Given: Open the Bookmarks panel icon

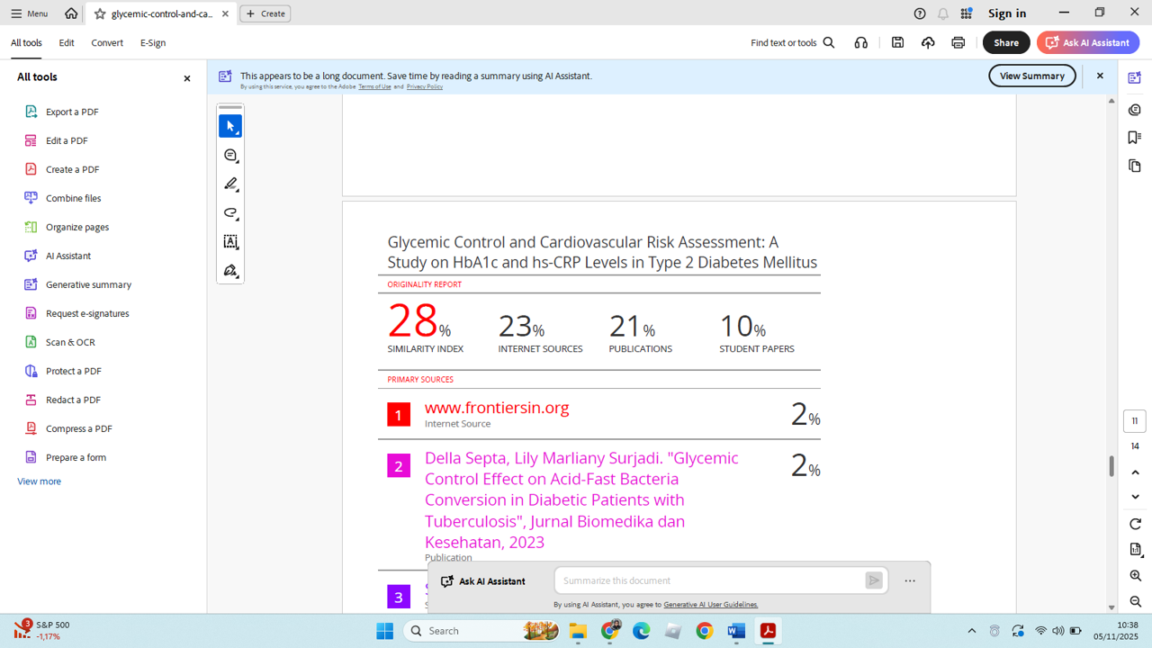Looking at the screenshot, I should (x=1134, y=138).
